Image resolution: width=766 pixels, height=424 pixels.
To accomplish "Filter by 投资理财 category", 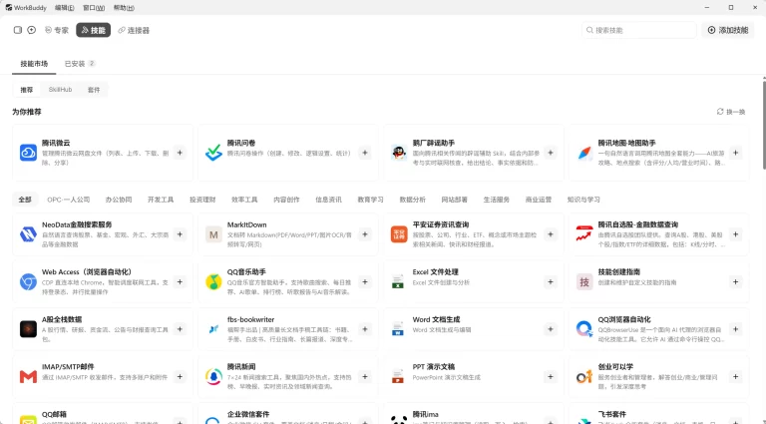I will pos(202,200).
